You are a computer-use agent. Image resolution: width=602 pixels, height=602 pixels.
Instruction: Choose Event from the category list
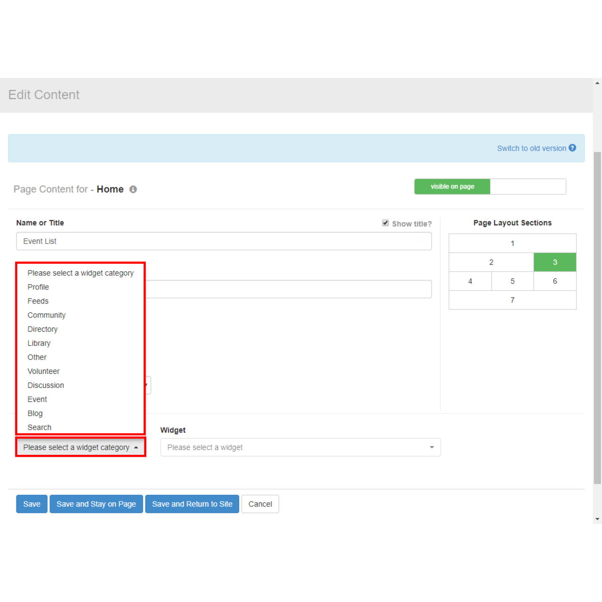pyautogui.click(x=37, y=399)
